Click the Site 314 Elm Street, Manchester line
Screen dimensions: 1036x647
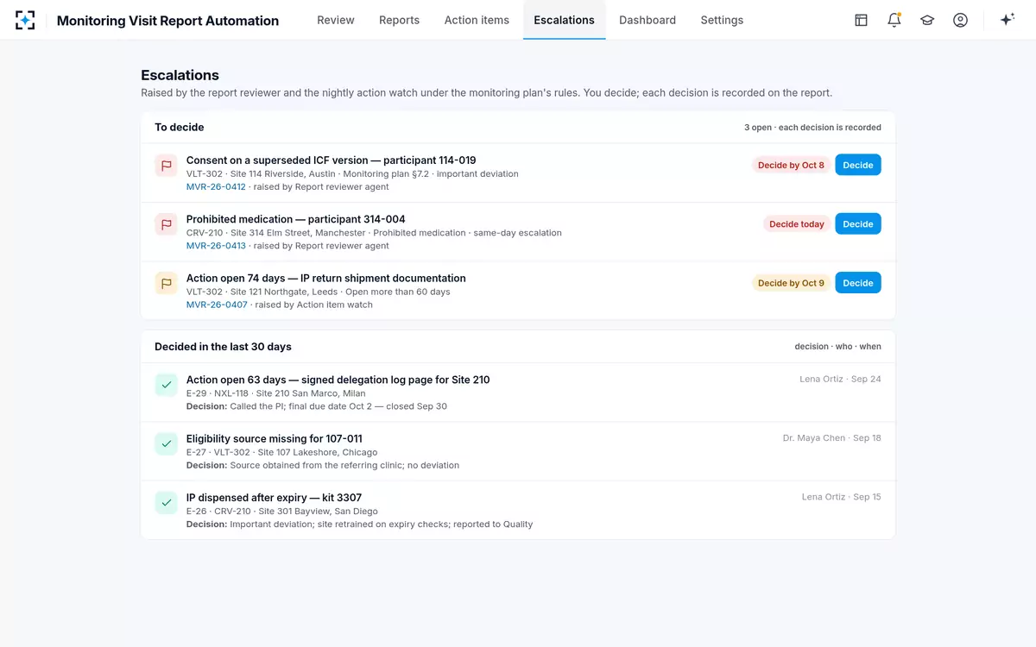(x=374, y=232)
